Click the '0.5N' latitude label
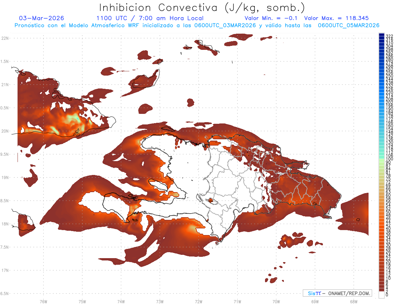 (5, 108)
